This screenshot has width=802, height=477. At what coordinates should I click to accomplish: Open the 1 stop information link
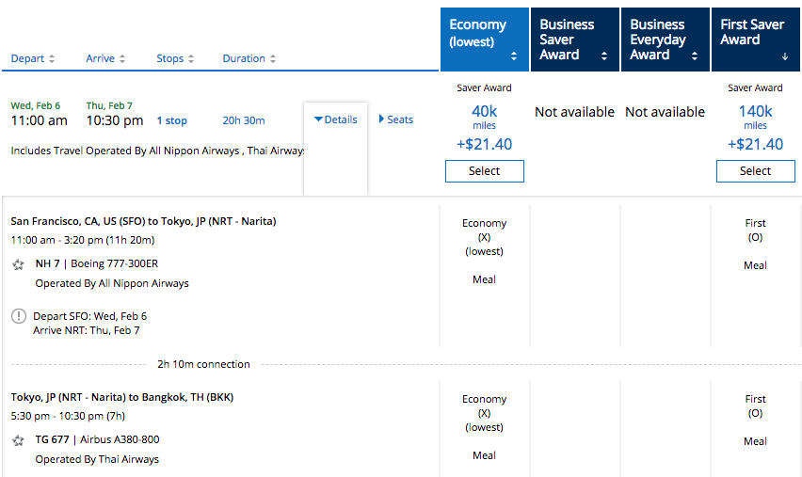pos(171,120)
